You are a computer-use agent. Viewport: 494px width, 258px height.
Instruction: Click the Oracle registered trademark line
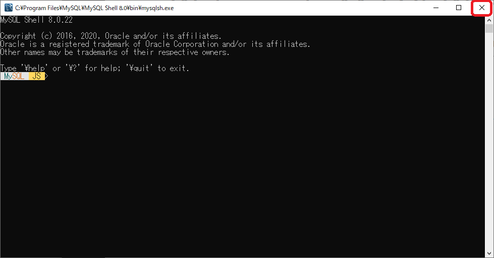coord(155,44)
